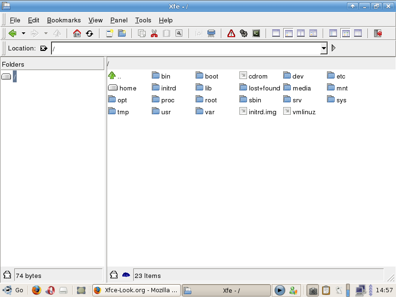Screen dimensions: 396x297
Task: Switch to big icons view
Action: point(333,33)
